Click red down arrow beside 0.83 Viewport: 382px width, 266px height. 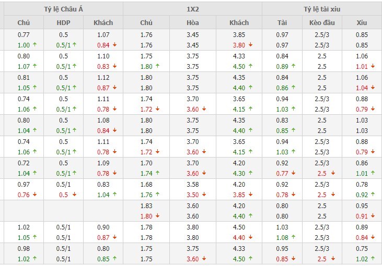114,66
